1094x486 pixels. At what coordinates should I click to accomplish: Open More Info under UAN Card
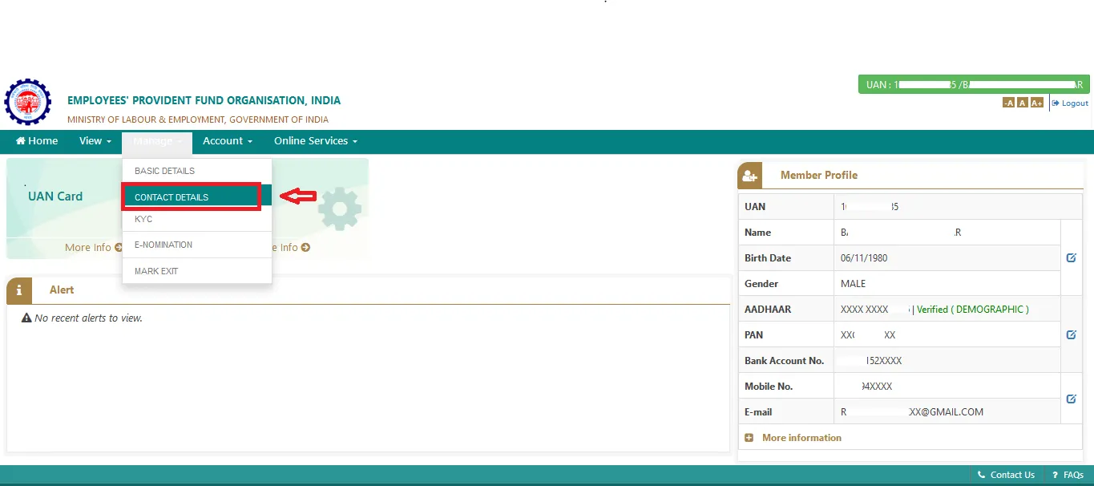(x=94, y=248)
